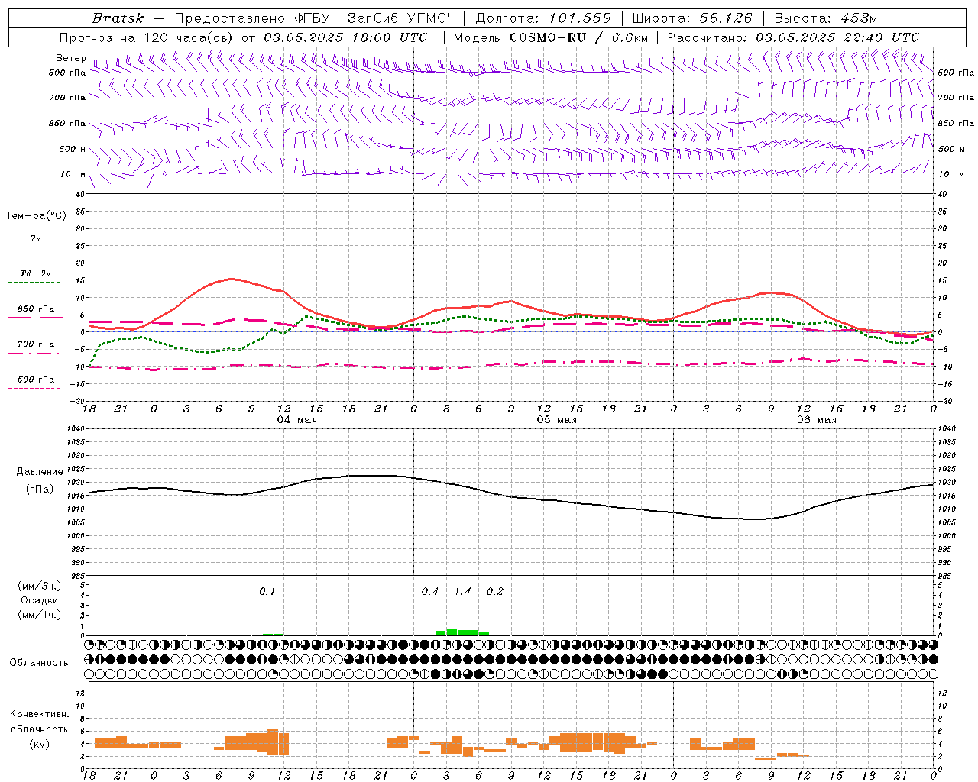The image size is (978, 782).
Task: Click the station name Bratsk in header
Action: pyautogui.click(x=118, y=18)
